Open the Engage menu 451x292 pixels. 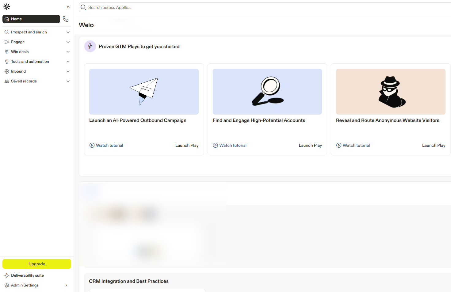point(37,42)
